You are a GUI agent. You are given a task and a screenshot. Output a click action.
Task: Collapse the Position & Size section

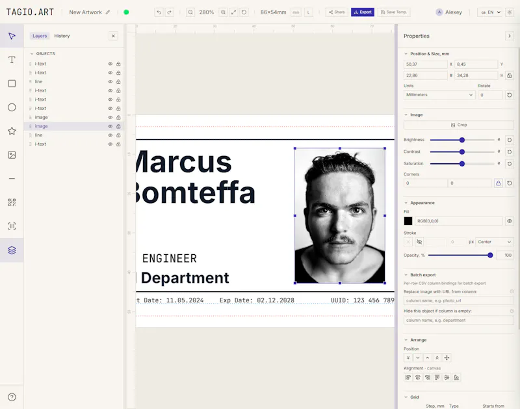(x=406, y=54)
